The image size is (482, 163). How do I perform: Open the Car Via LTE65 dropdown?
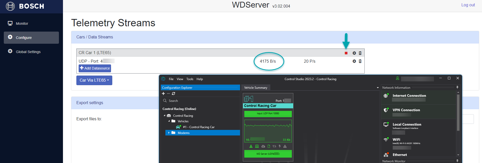94,80
